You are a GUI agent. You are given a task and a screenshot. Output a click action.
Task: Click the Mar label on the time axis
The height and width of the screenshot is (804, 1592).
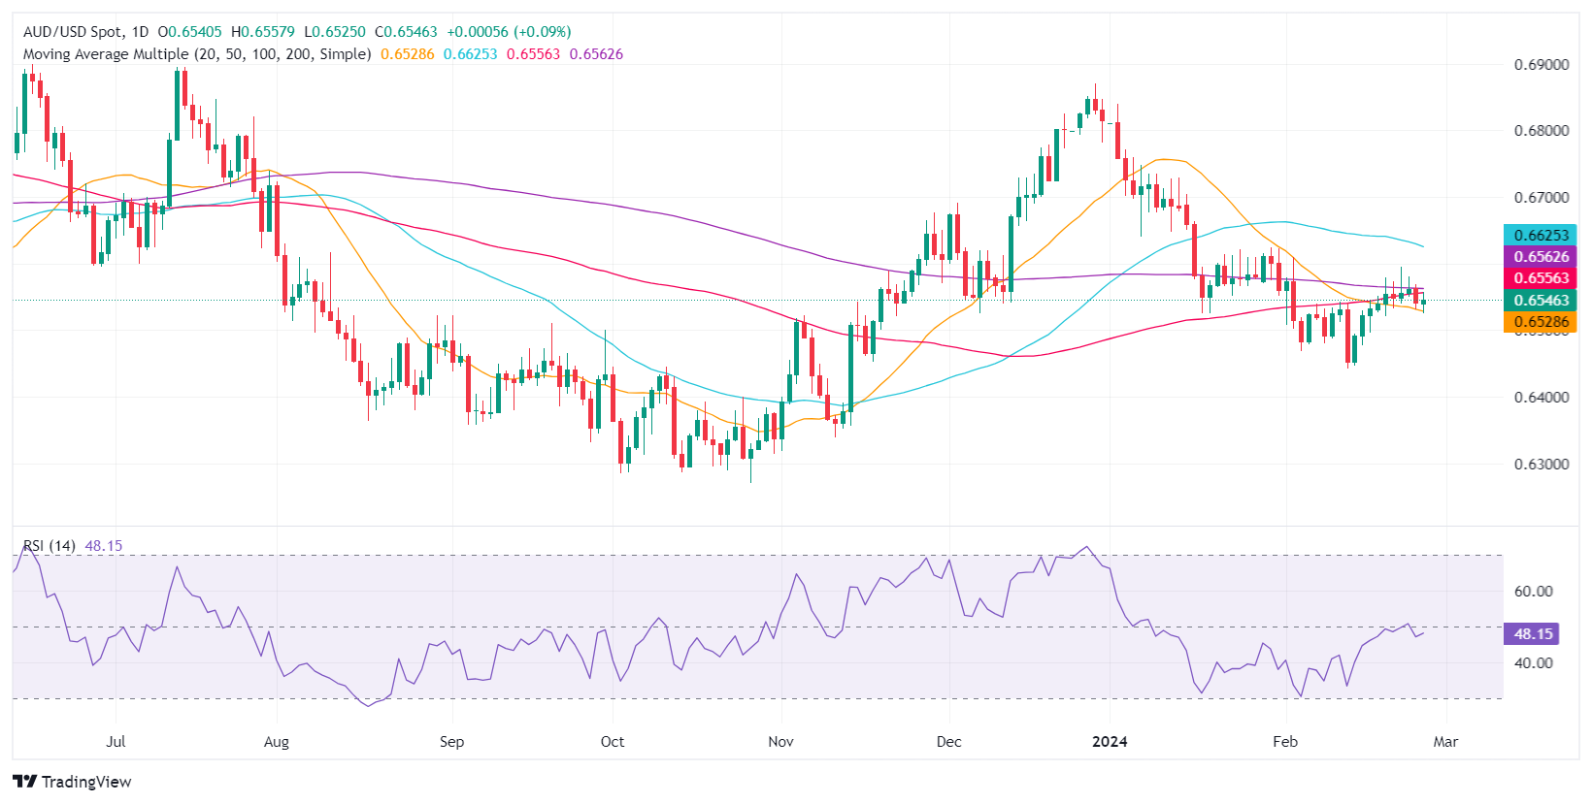[x=1445, y=742]
